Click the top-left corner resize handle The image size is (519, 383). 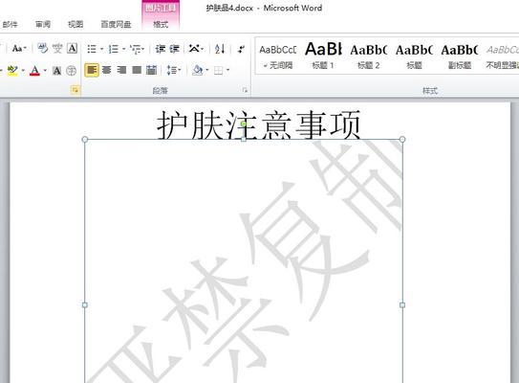tap(85, 139)
